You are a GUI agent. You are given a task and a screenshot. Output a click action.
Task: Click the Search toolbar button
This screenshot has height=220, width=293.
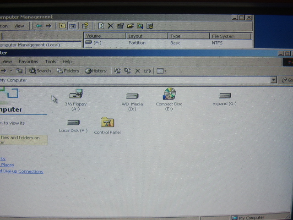(40, 71)
